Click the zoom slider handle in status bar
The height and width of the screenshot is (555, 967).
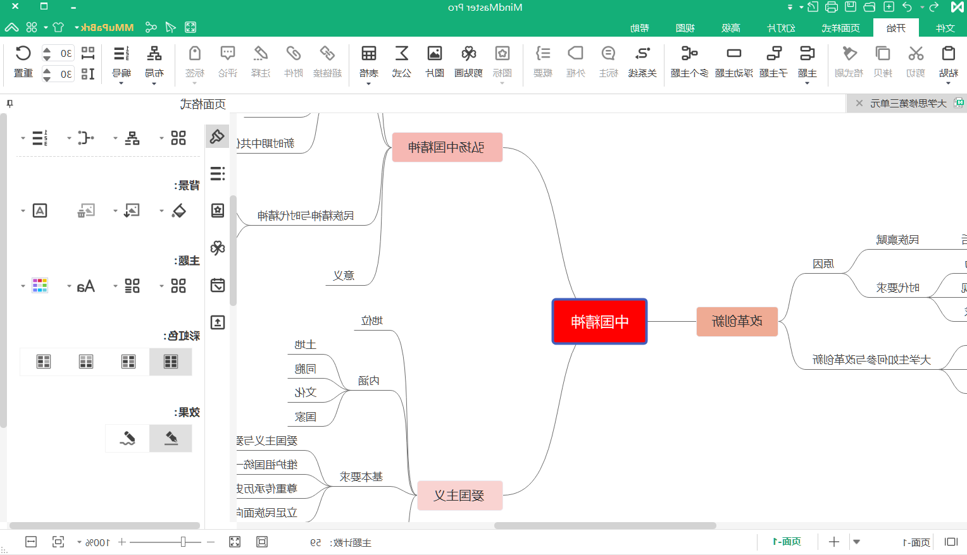(x=183, y=542)
